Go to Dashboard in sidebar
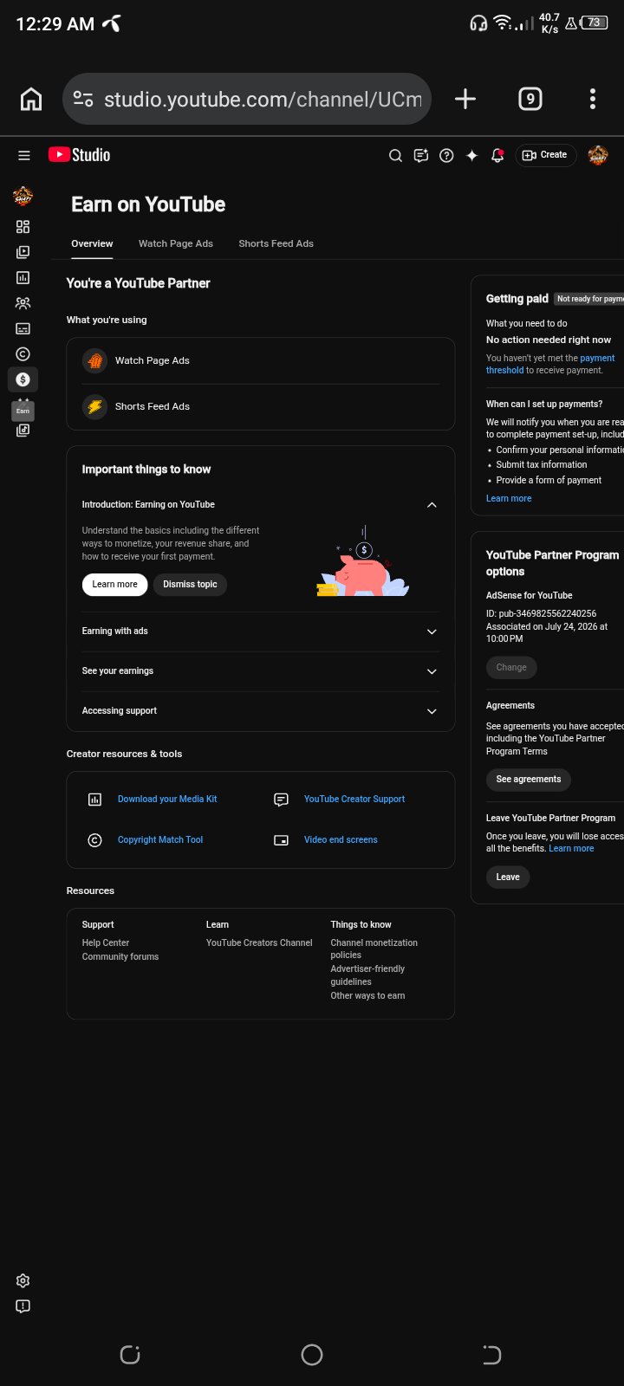 (23, 227)
